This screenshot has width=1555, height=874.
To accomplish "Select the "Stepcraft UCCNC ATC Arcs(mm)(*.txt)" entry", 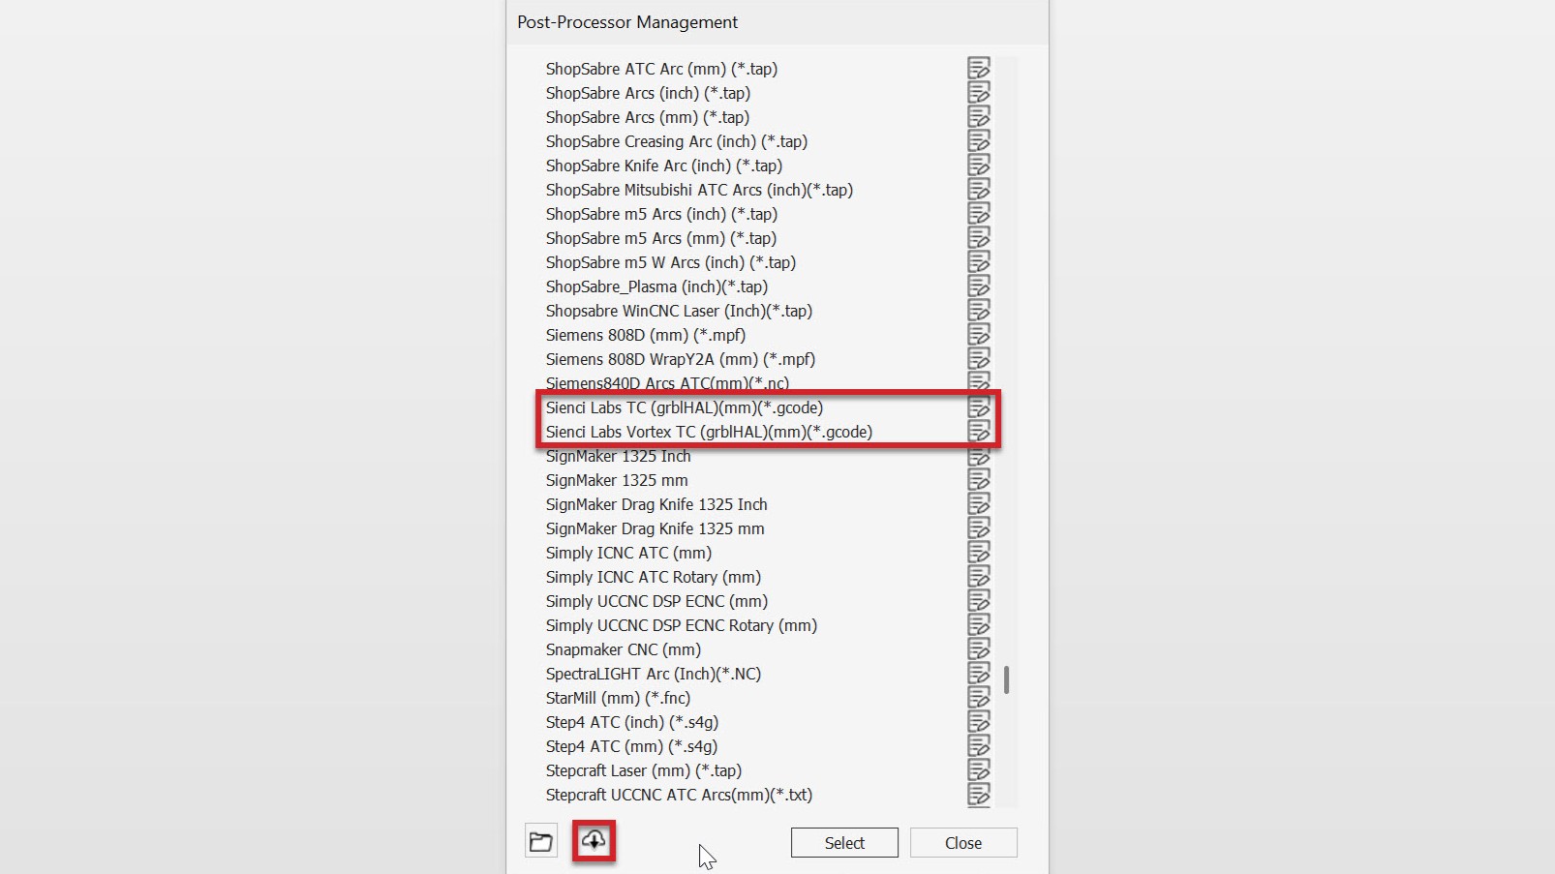I will click(679, 795).
